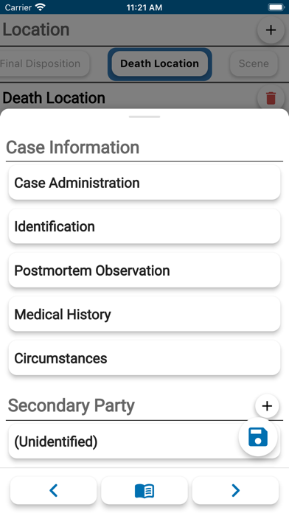Open the Medical History section

click(144, 315)
